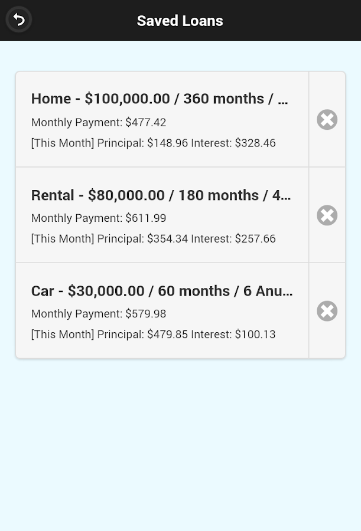Tap the Saved Loans header title
This screenshot has width=361, height=531.
(x=180, y=21)
